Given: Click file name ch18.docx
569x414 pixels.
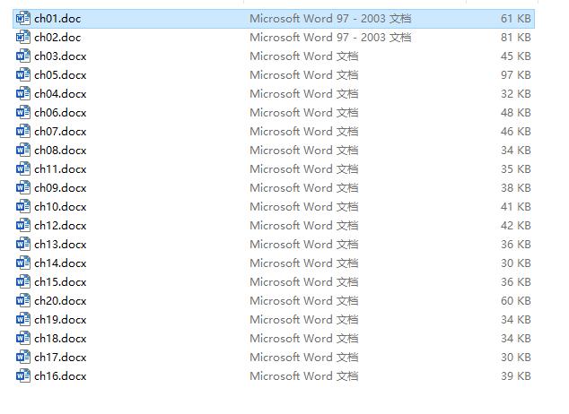Looking at the screenshot, I should click(x=60, y=339).
